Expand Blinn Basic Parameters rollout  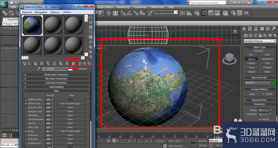pos(56,79)
